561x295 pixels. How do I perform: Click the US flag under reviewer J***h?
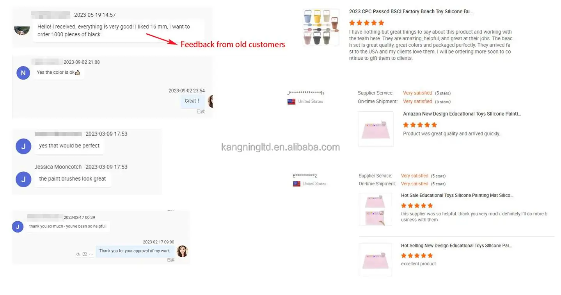[x=291, y=101]
